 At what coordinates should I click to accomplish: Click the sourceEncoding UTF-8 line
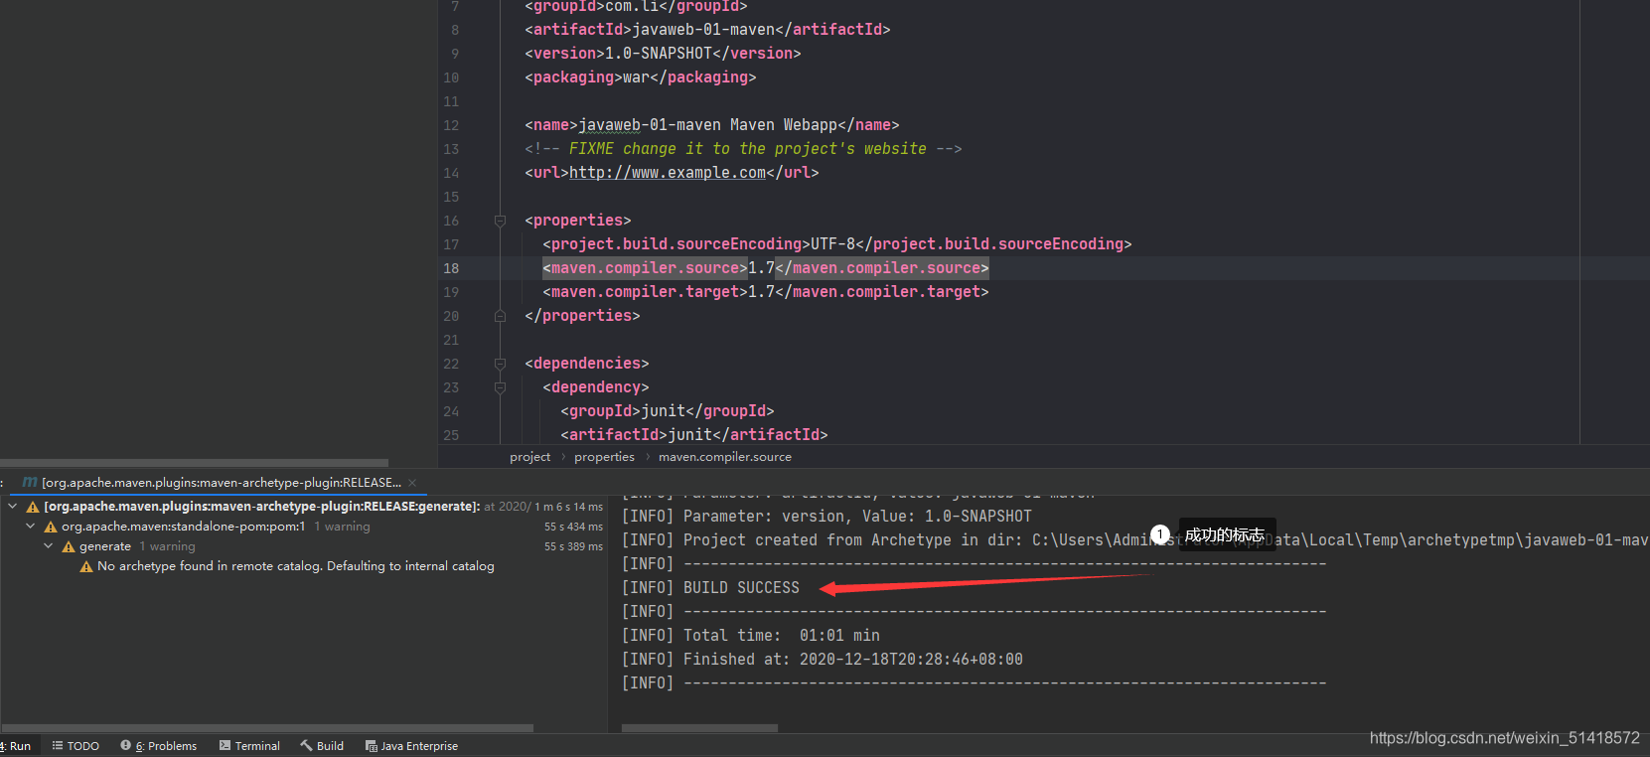click(837, 244)
